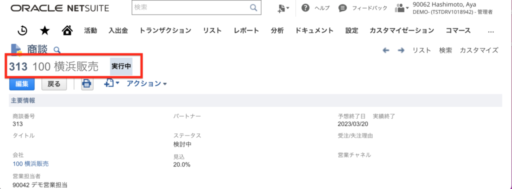Viewport: 512px width, 189px height.
Task: Go to the Home house icon
Action: point(67,30)
